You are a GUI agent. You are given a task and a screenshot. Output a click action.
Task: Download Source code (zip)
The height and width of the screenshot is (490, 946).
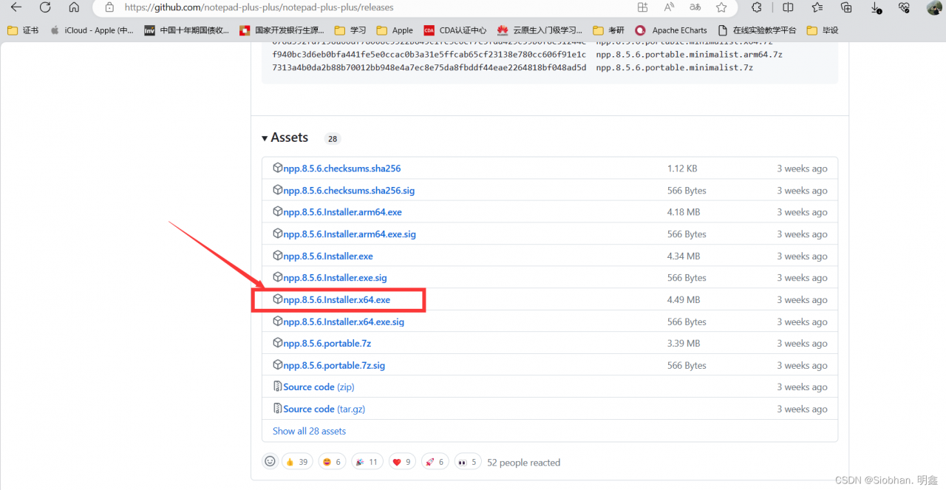coord(319,387)
